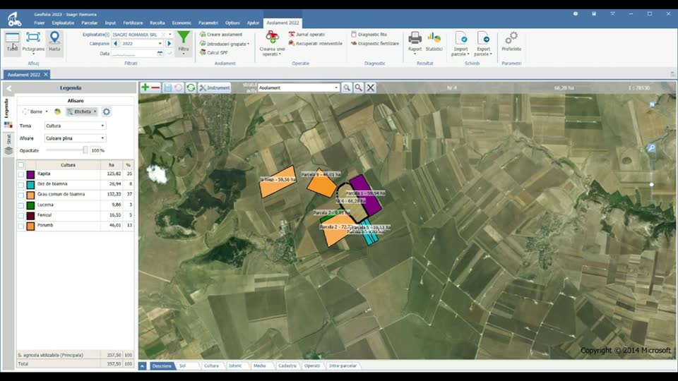Go to next campaign year arrow
The image size is (678, 381).
point(169,44)
